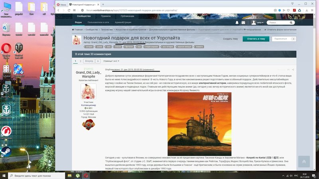Open the action center notification icon
Image resolution: width=319 pixels, height=179 pixels.
pos(314,176)
